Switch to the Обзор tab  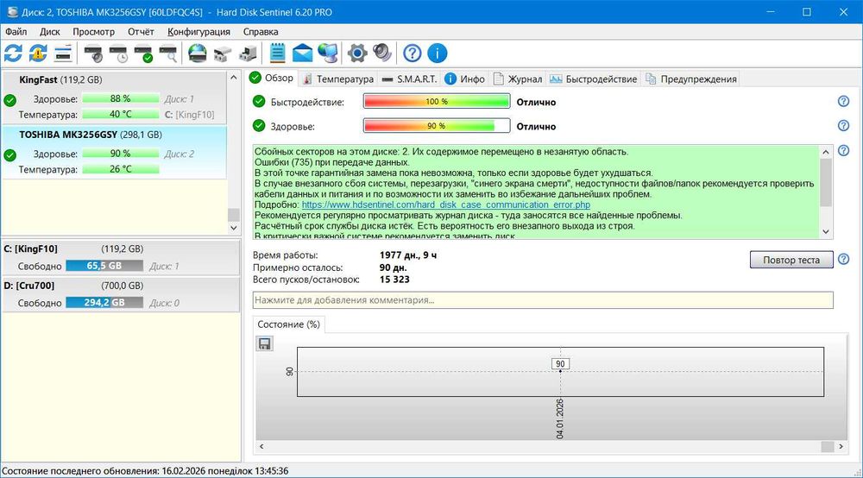272,79
